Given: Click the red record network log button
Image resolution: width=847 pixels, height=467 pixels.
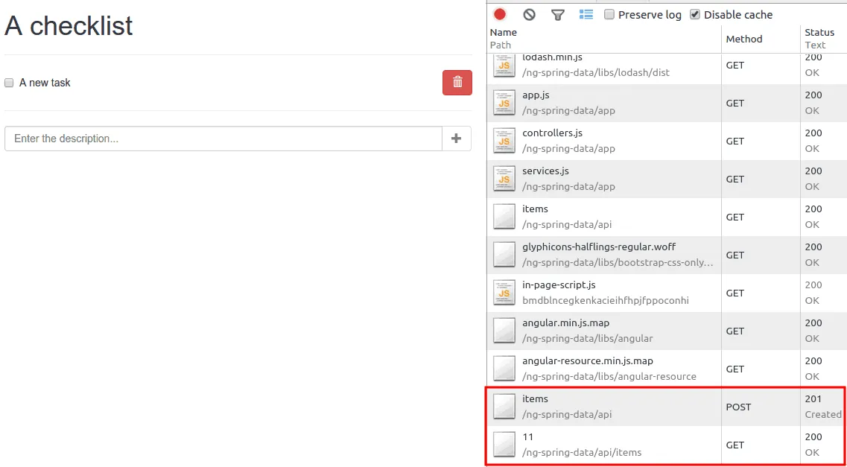Looking at the screenshot, I should click(500, 14).
